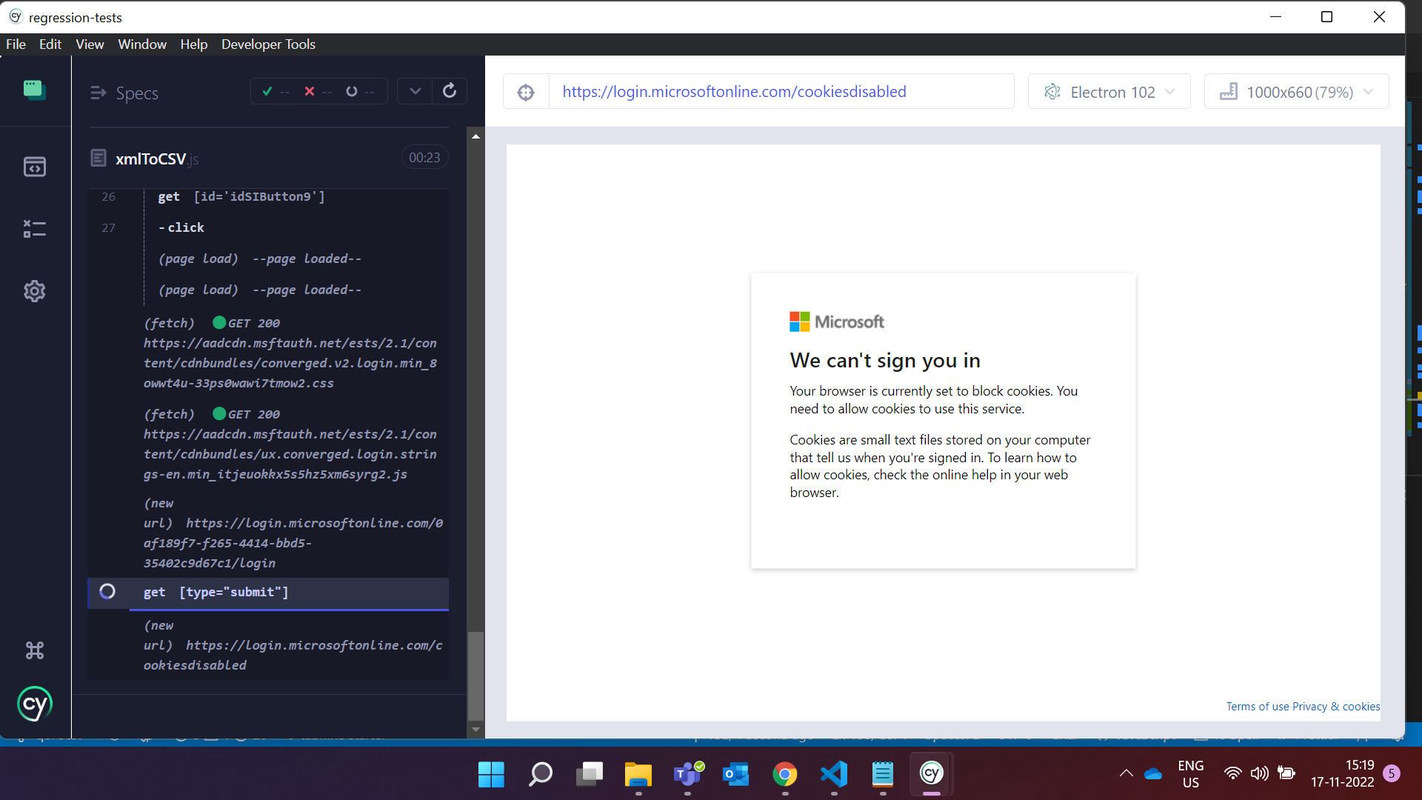Open File Explorer from taskbar

point(638,774)
